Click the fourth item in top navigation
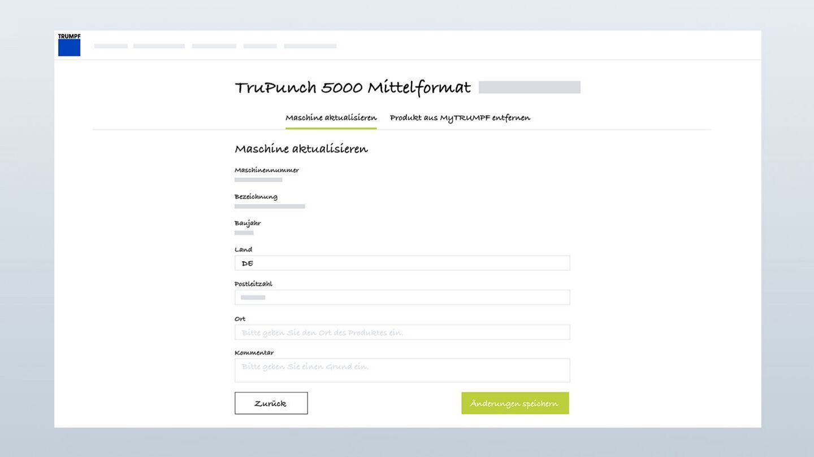 click(x=260, y=46)
